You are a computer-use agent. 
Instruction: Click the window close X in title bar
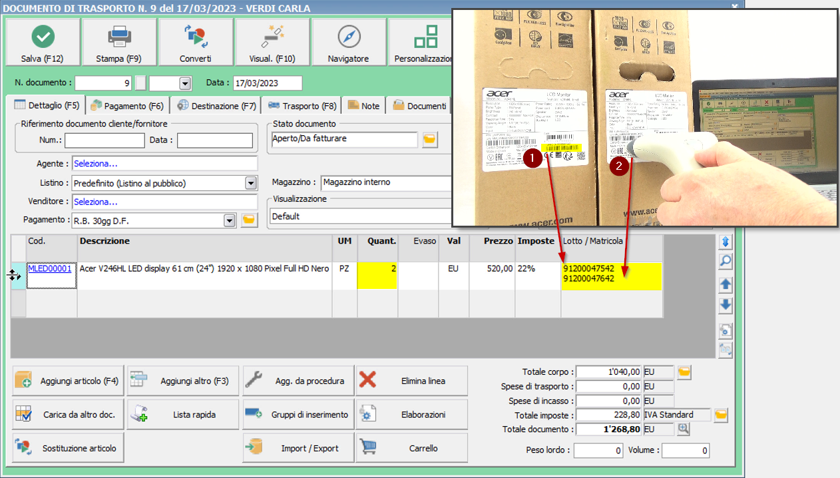735,6
